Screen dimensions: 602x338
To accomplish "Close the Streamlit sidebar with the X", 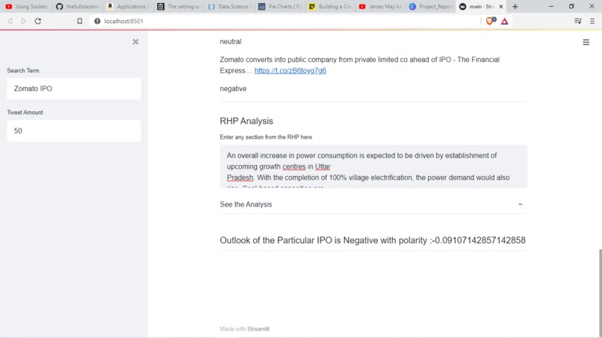I will (x=135, y=42).
